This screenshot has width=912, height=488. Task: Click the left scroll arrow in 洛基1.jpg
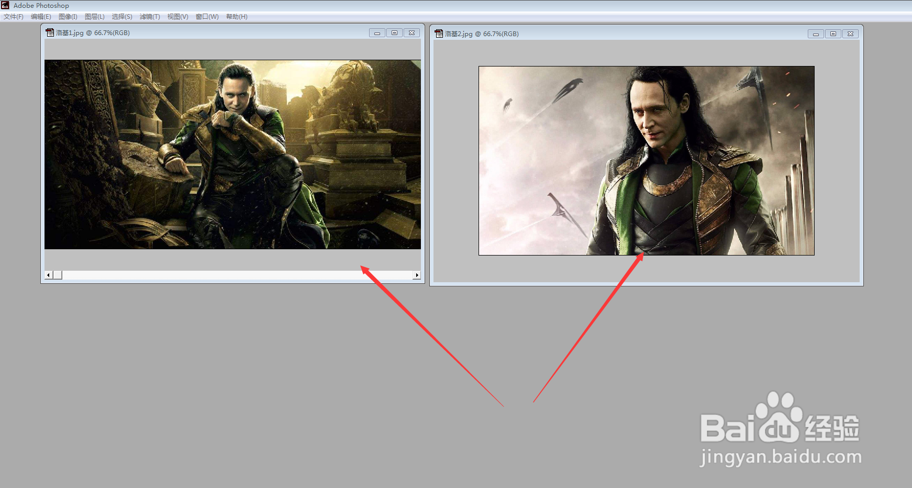(49, 275)
